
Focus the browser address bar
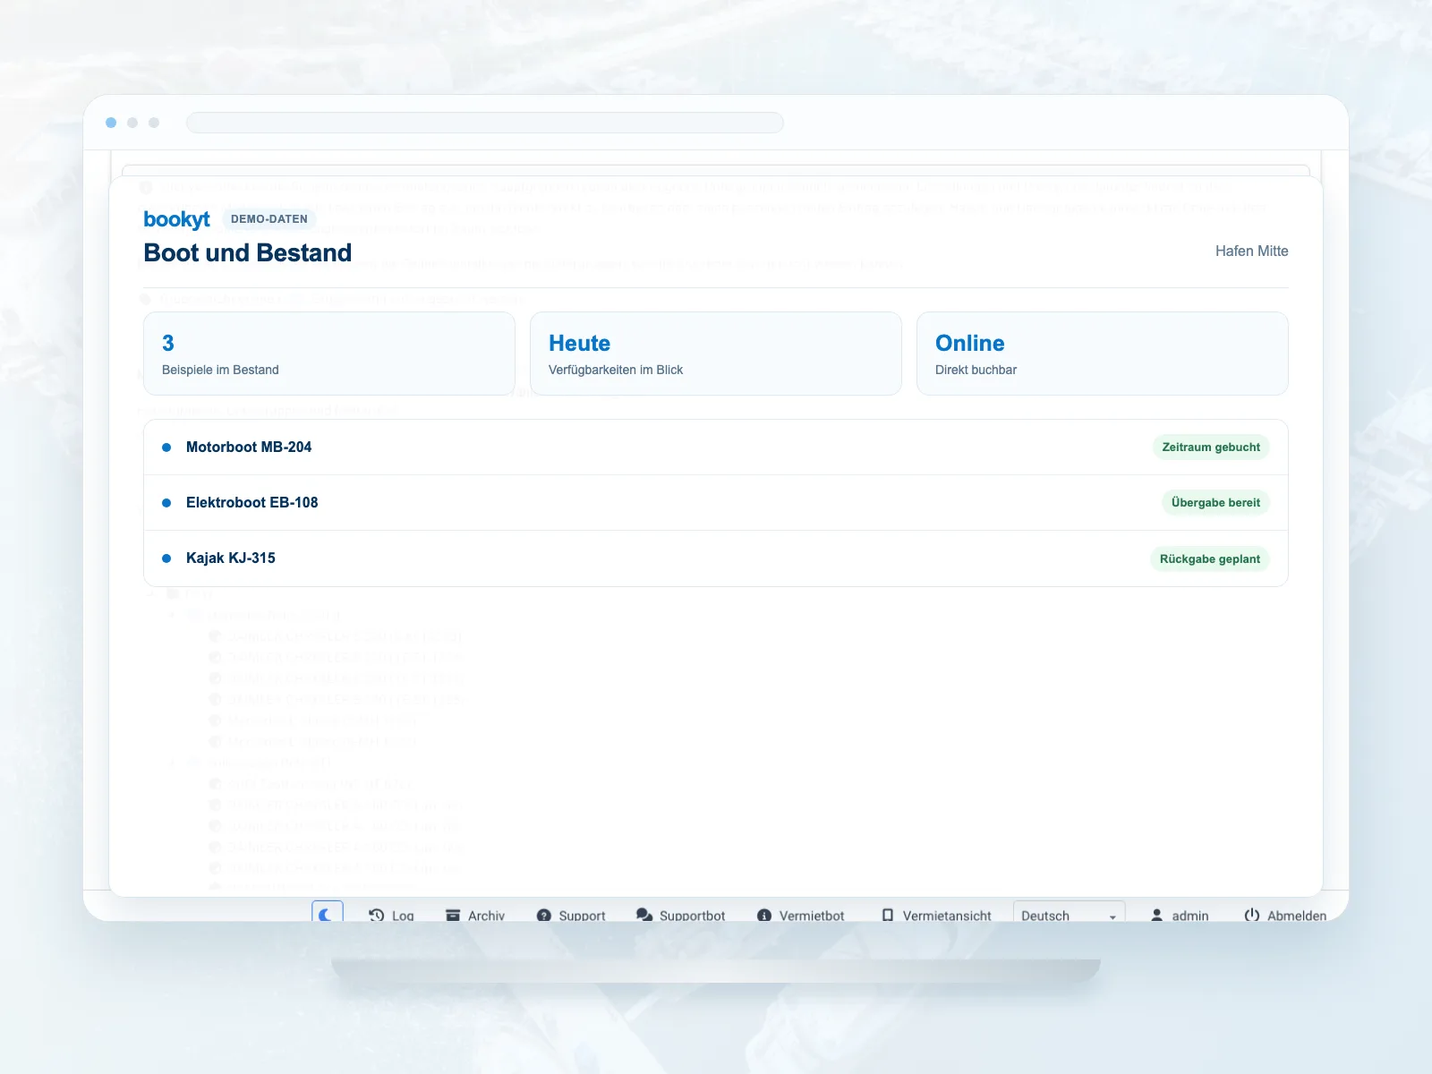(485, 123)
